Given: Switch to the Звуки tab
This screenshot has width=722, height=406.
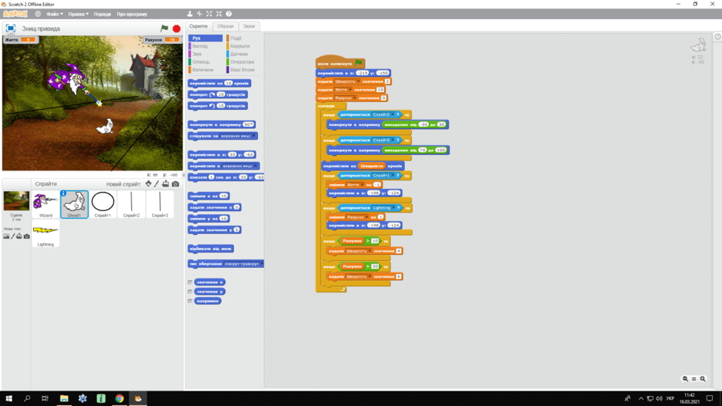Looking at the screenshot, I should coord(249,26).
